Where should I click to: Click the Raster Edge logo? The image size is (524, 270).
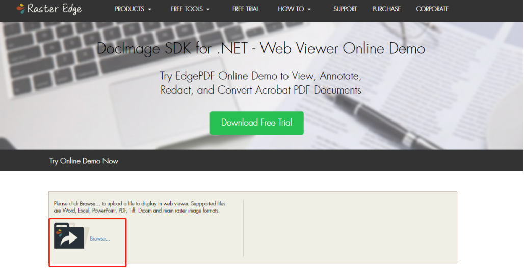click(x=49, y=9)
